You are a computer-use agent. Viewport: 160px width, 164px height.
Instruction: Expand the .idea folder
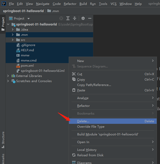[x=13, y=30]
